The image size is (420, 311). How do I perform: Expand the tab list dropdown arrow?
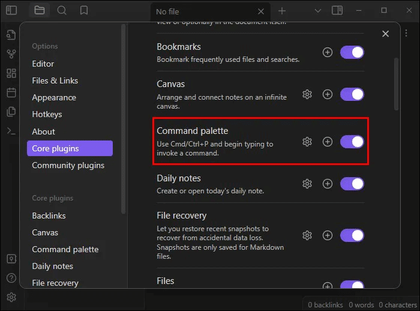coord(319,11)
